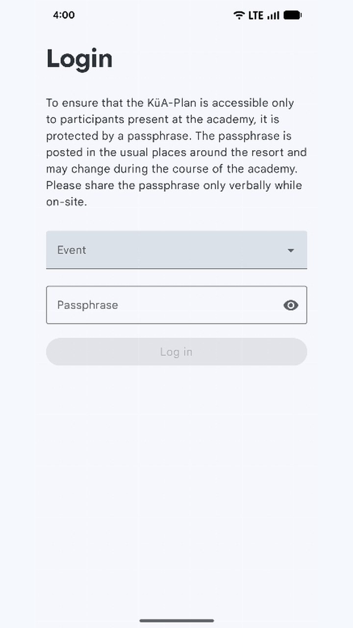
Task: Tap the Passphrase placeholder text
Action: [x=88, y=305]
